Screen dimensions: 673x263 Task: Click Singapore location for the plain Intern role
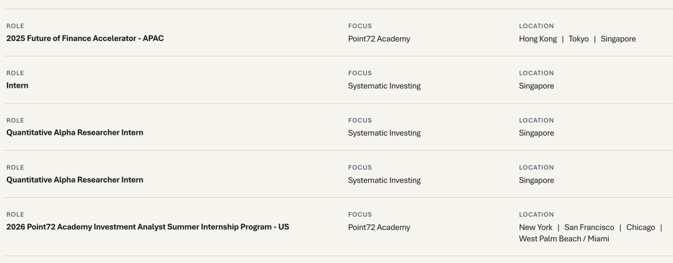point(537,86)
